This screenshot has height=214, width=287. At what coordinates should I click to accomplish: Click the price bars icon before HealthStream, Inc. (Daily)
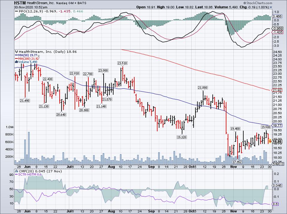click(x=16, y=52)
